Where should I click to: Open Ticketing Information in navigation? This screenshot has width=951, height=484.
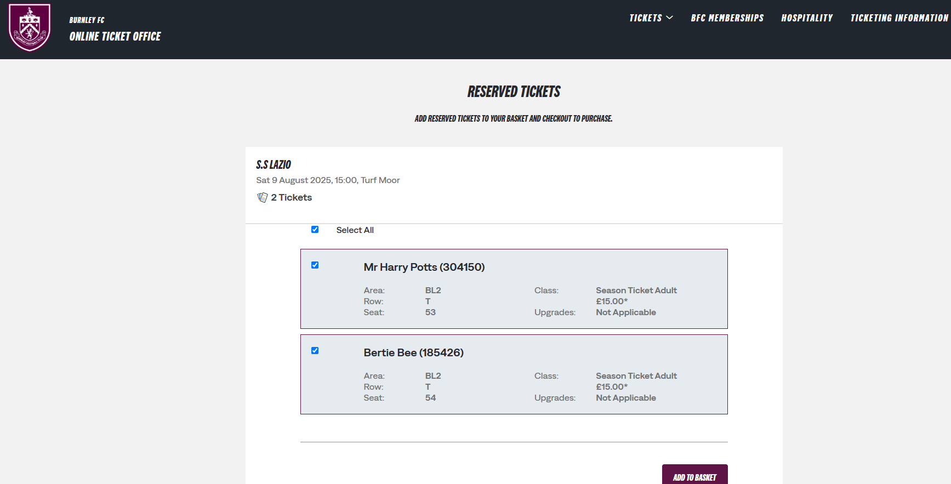(x=899, y=18)
